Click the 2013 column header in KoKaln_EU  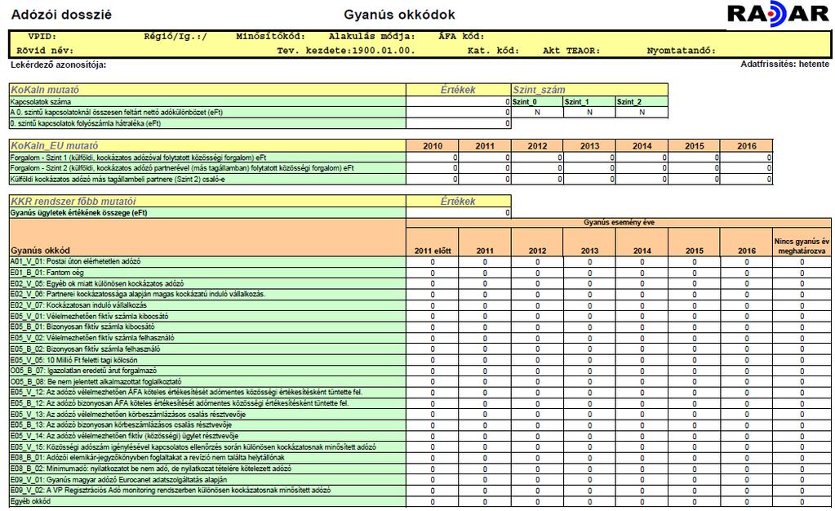[589, 145]
